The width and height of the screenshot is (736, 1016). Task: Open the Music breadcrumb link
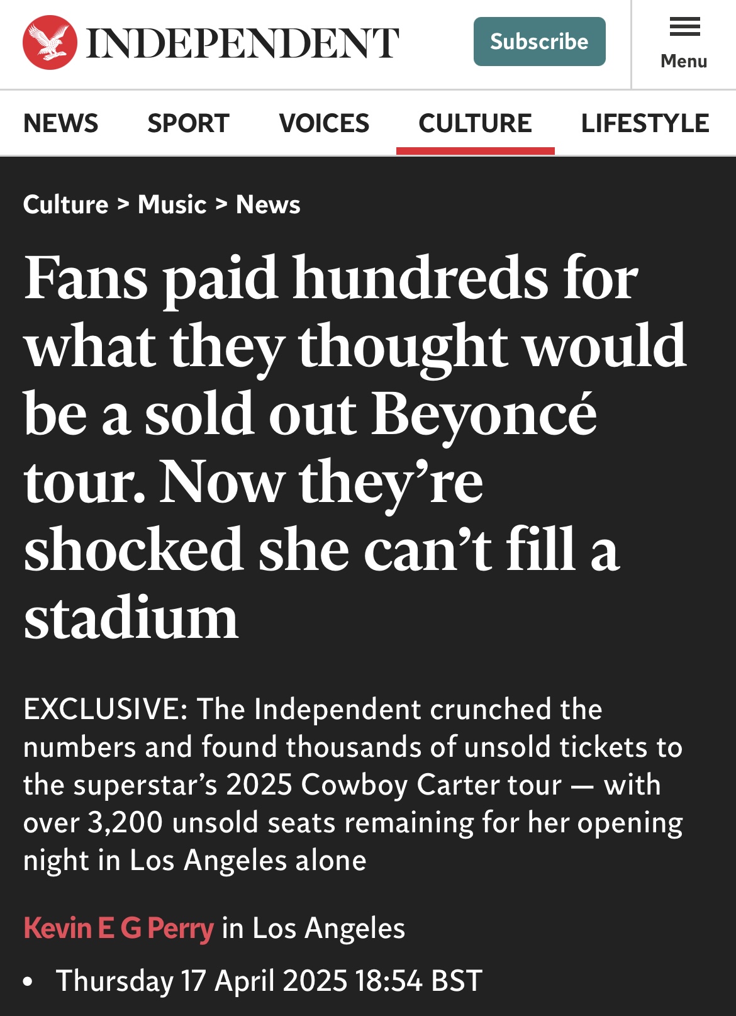[x=172, y=204]
